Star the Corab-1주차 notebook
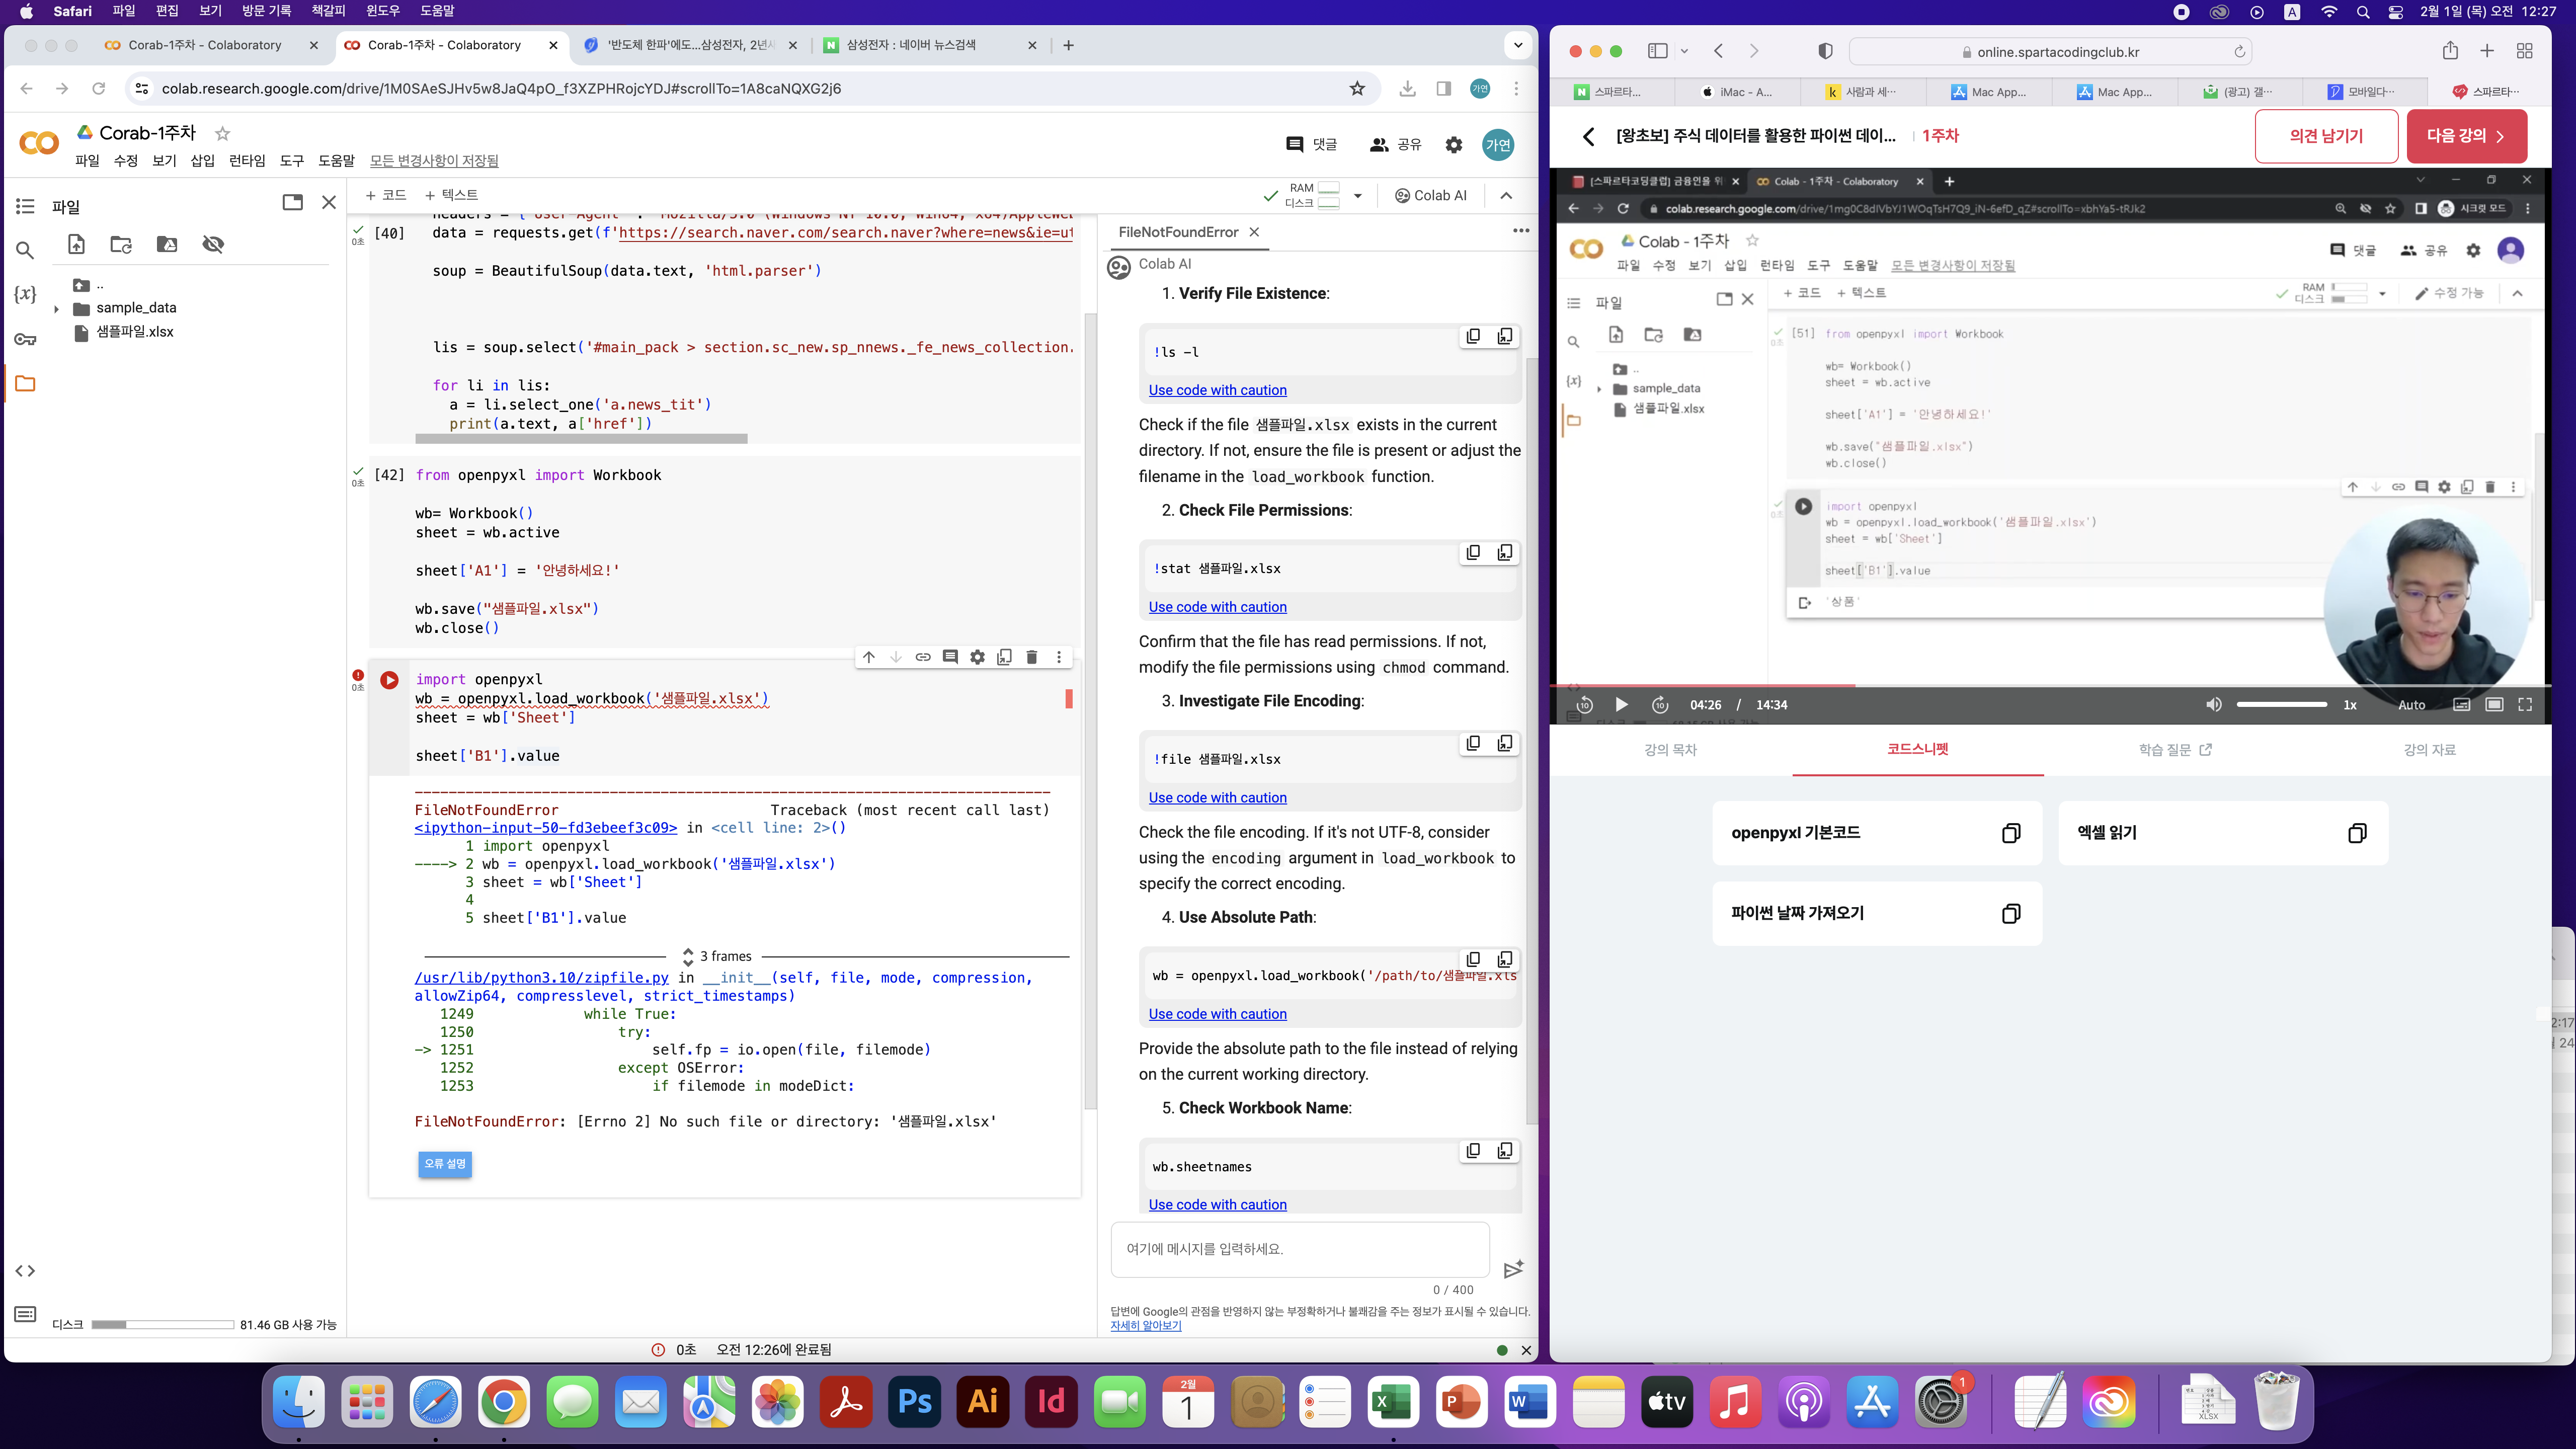 tap(223, 133)
